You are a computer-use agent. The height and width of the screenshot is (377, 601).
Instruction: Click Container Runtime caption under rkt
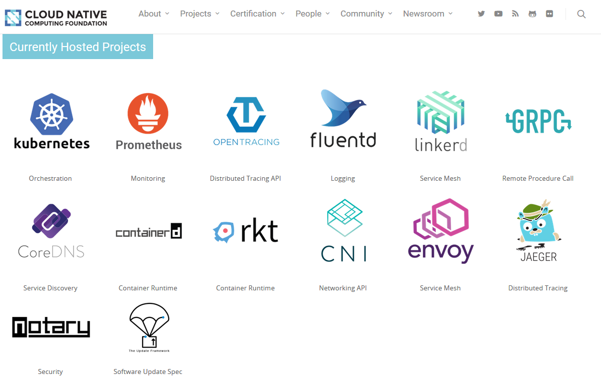click(245, 288)
